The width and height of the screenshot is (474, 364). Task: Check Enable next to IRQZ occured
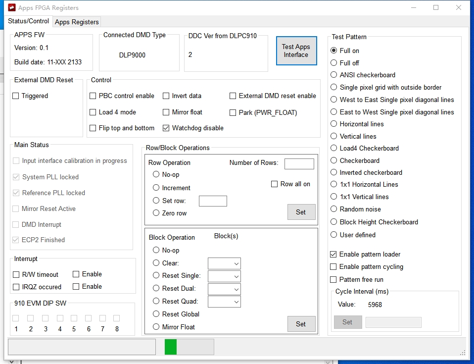76,286
